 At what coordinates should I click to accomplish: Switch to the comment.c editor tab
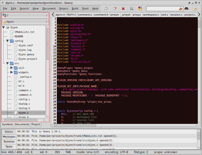[85, 15]
